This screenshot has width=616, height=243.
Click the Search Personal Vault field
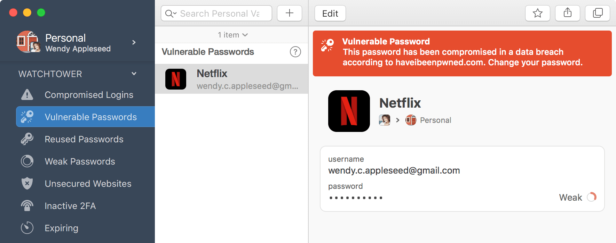point(220,13)
